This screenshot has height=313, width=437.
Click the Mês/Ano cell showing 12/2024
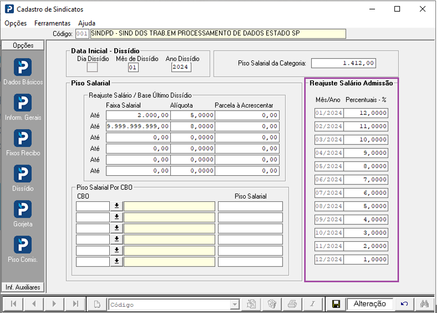point(329,260)
